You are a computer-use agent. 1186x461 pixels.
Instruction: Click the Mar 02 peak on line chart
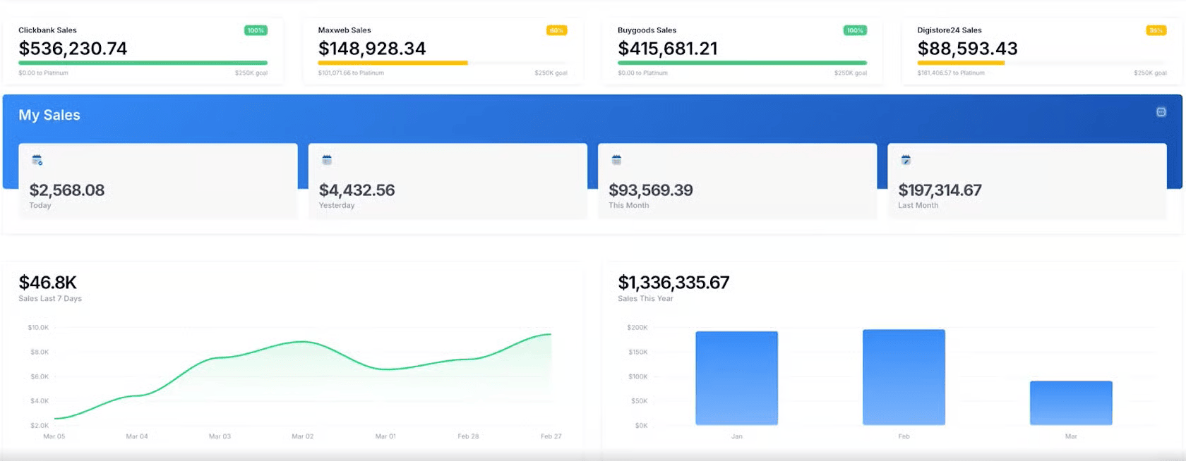(303, 342)
